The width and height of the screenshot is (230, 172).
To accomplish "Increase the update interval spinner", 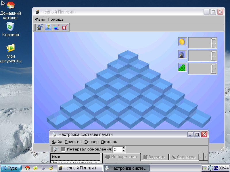I will point(124,148).
